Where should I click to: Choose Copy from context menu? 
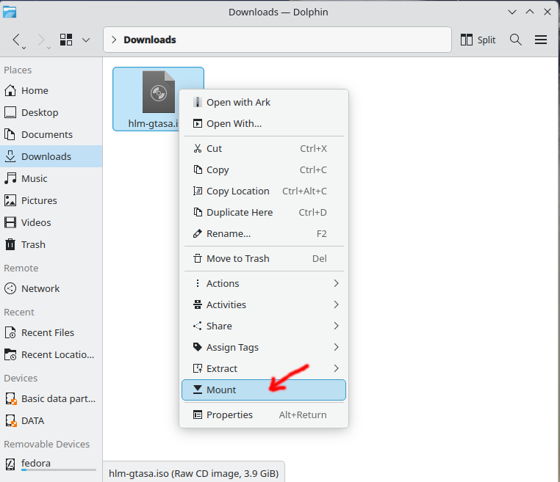(x=264, y=169)
